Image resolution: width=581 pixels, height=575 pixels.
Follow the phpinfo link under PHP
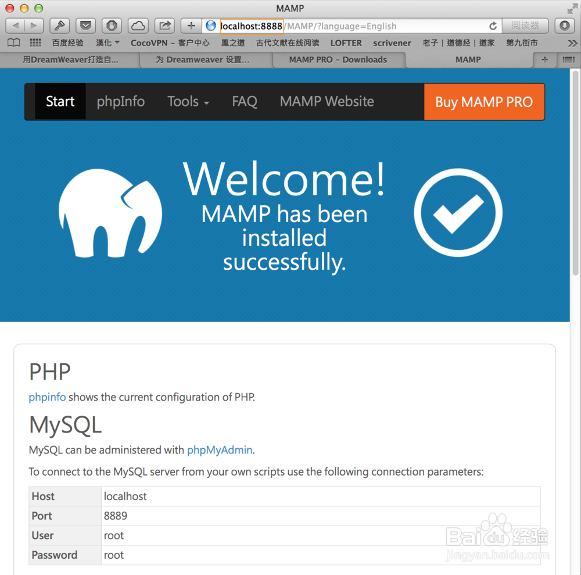tap(48, 397)
